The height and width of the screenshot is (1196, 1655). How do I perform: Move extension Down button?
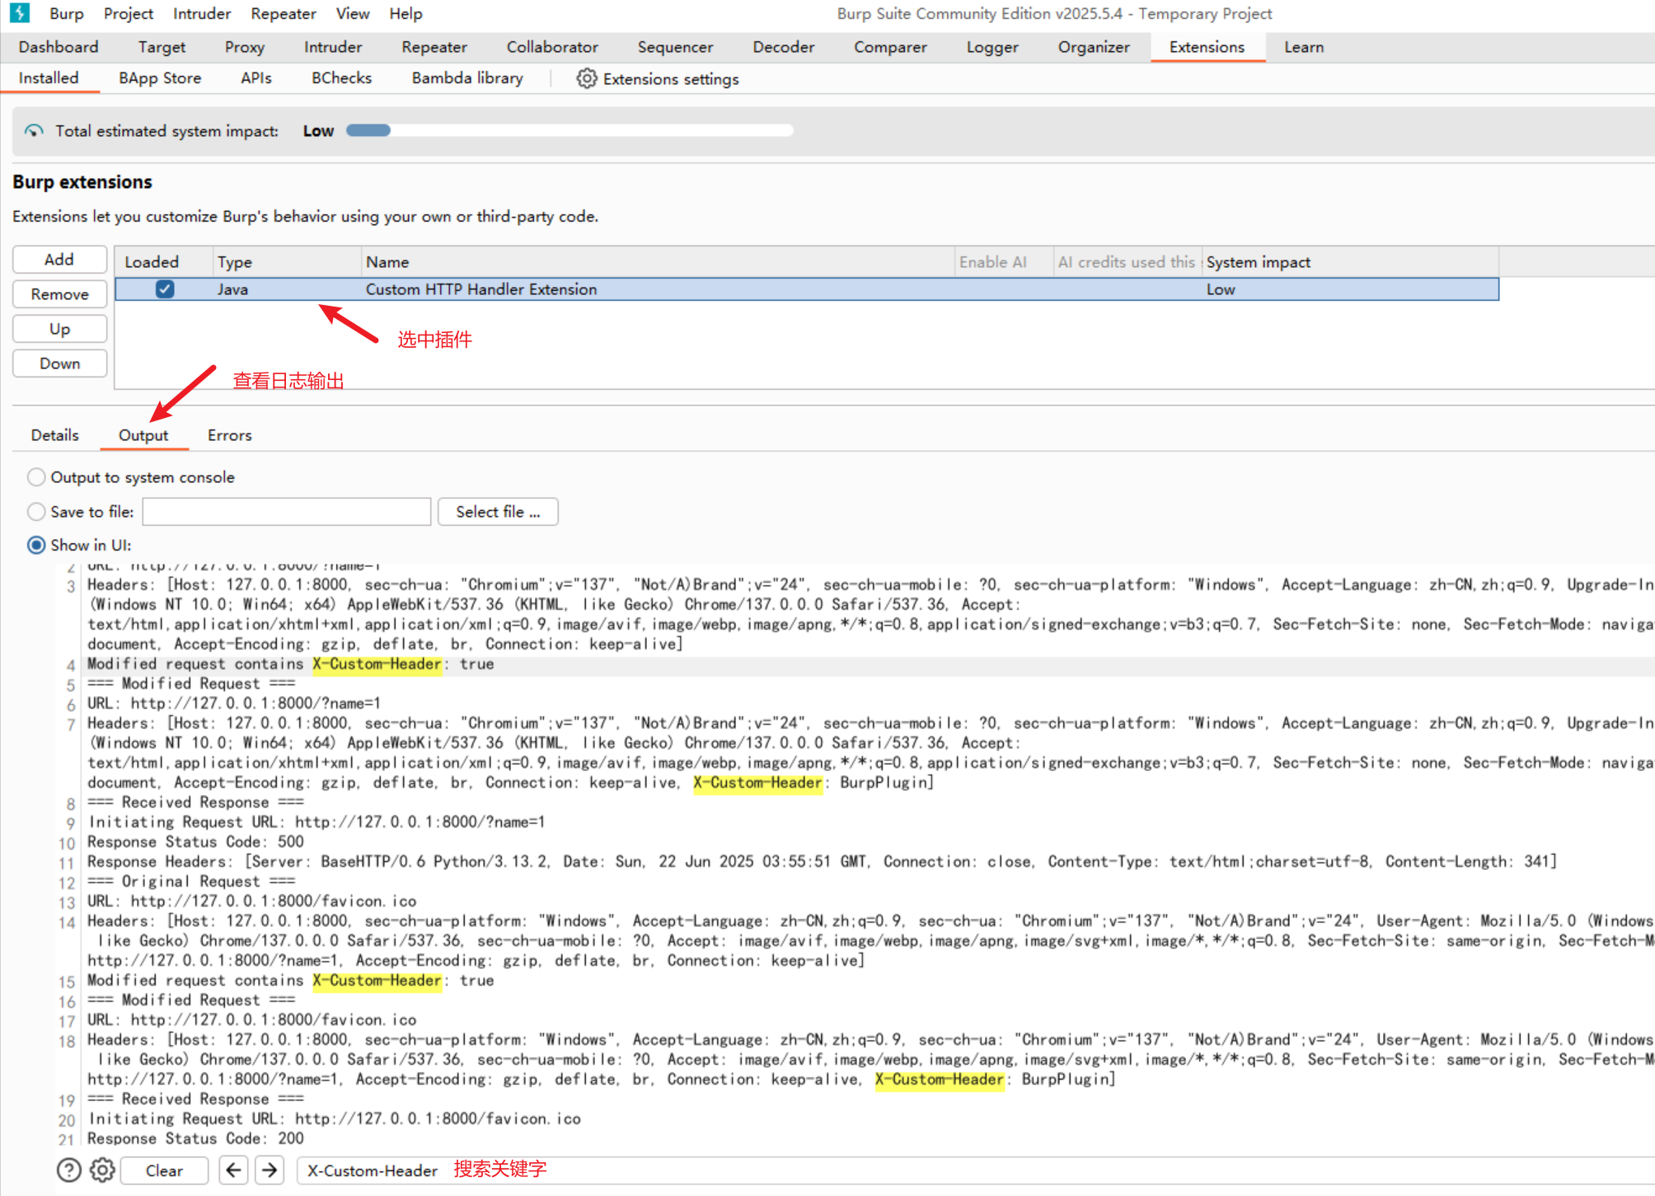pos(59,363)
